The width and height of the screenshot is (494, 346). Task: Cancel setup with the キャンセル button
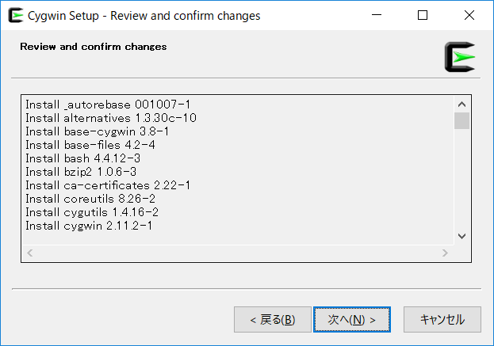tap(442, 320)
